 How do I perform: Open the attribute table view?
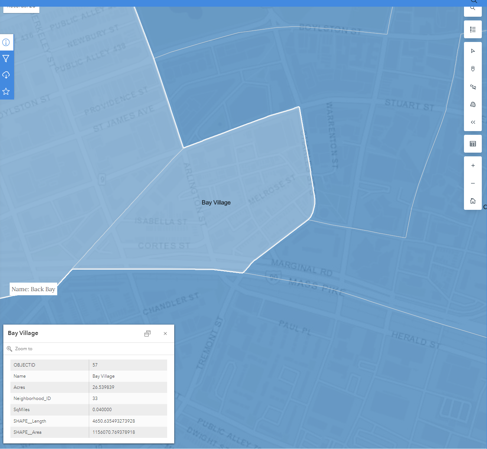(x=473, y=144)
